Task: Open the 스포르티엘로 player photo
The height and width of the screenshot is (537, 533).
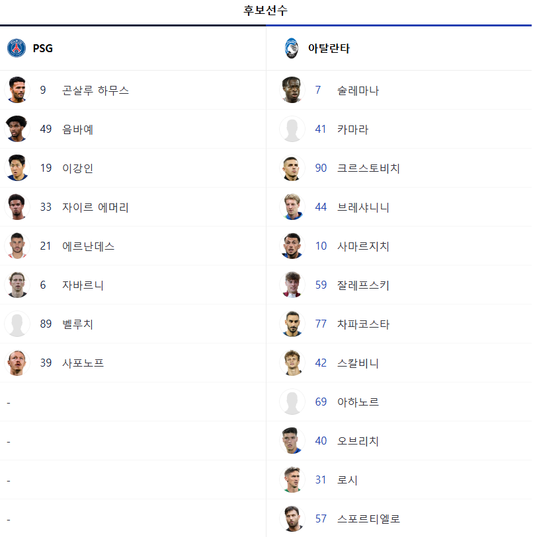Action: 292,519
